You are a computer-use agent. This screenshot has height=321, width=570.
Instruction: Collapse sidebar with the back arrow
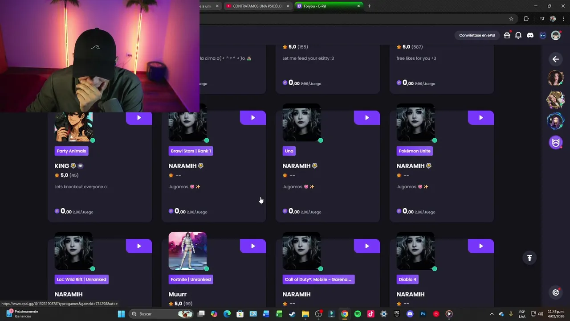pos(556,59)
